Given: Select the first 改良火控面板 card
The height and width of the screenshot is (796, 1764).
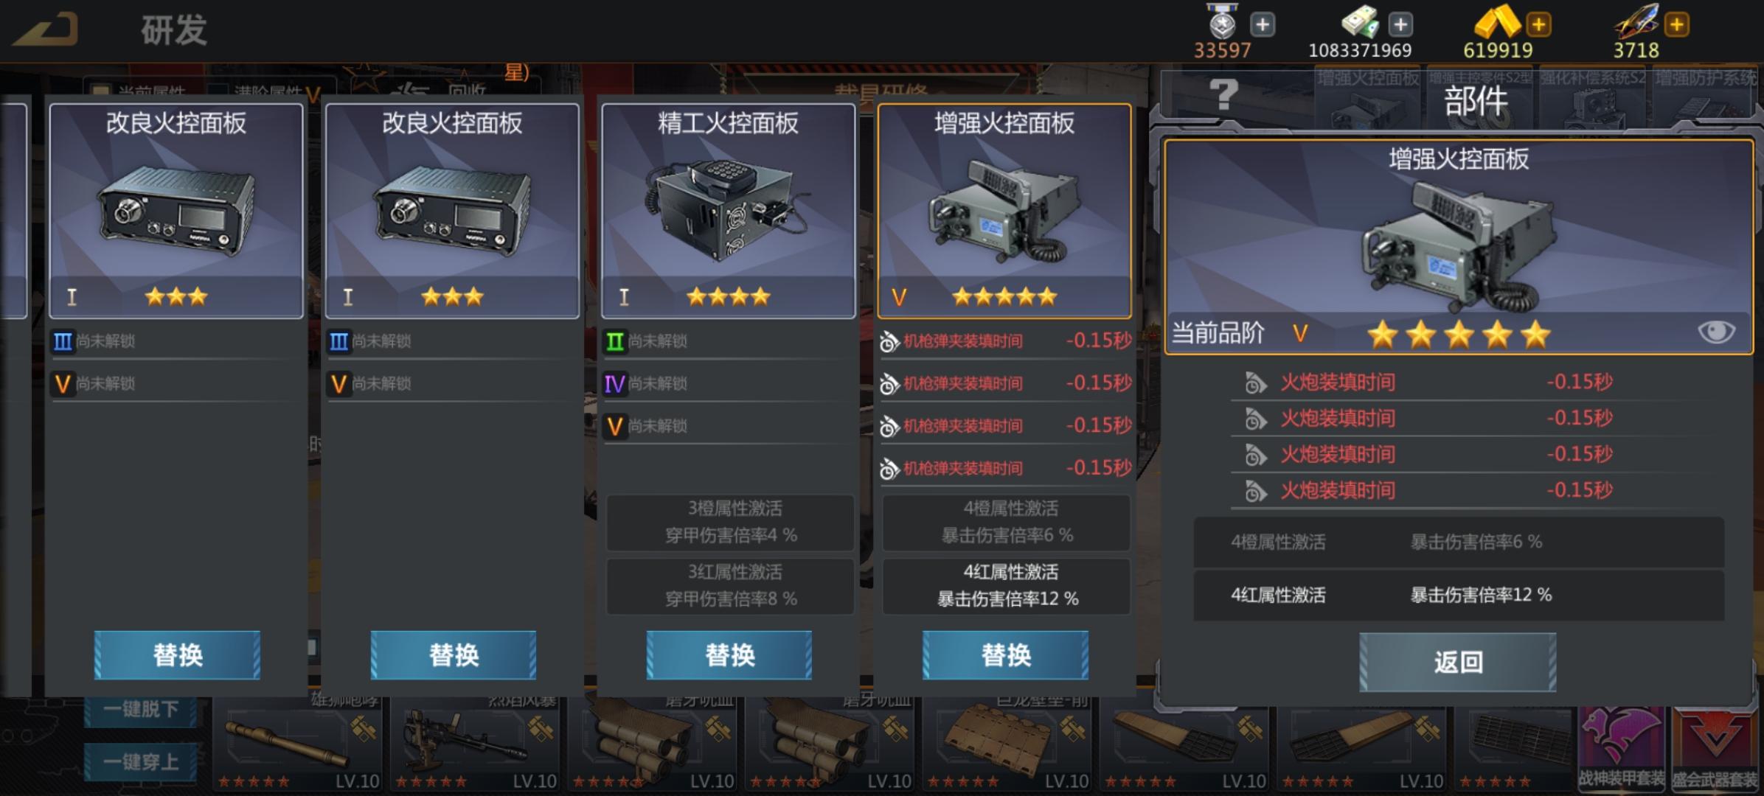Looking at the screenshot, I should [x=176, y=211].
